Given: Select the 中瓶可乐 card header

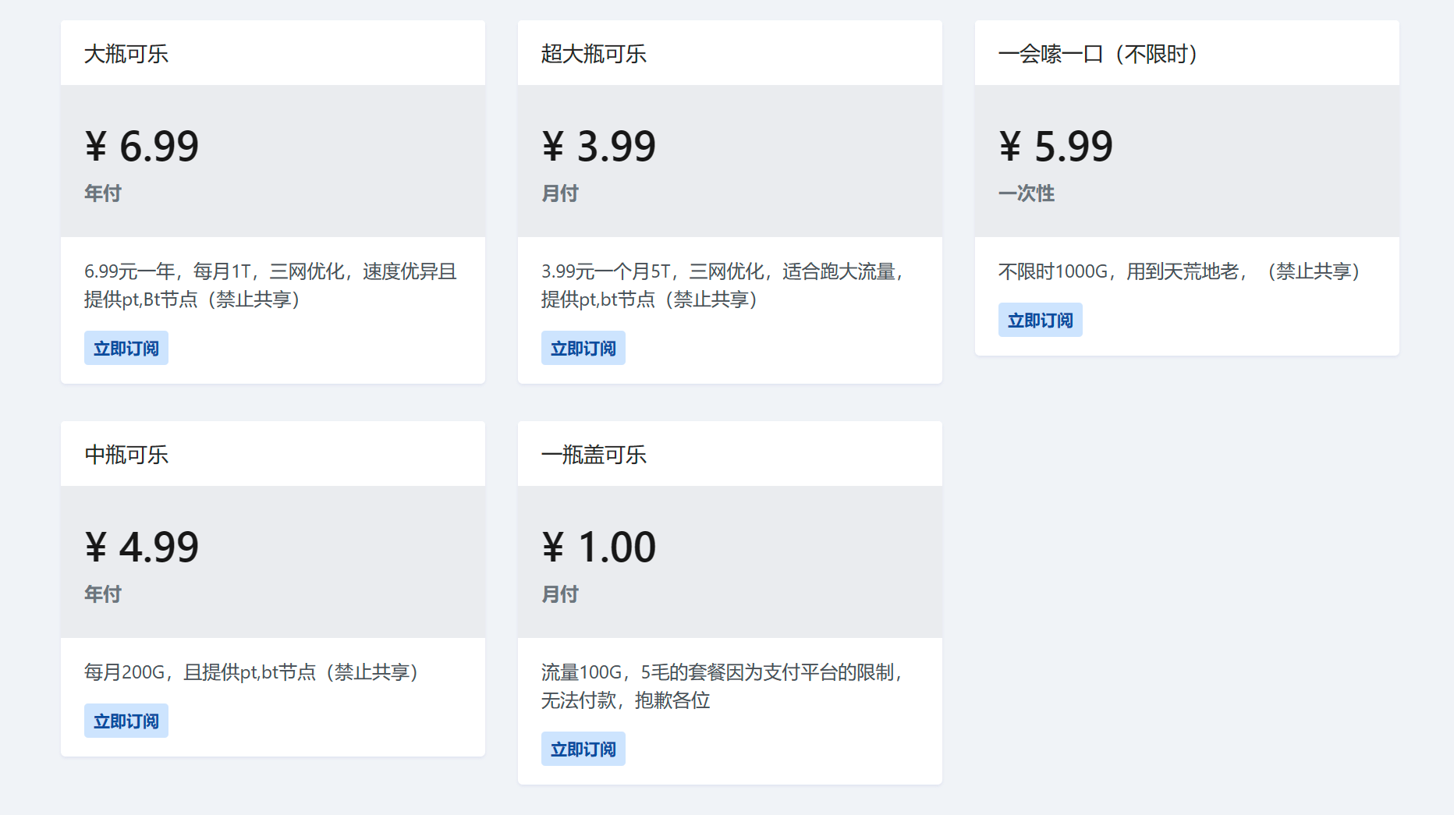Looking at the screenshot, I should [x=126, y=455].
